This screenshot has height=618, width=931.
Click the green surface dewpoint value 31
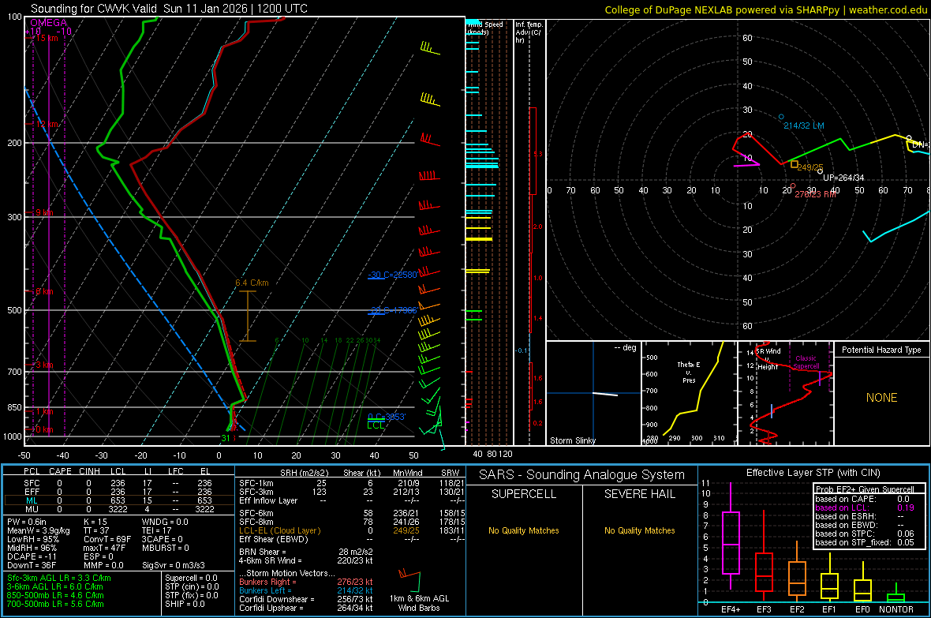pyautogui.click(x=226, y=439)
